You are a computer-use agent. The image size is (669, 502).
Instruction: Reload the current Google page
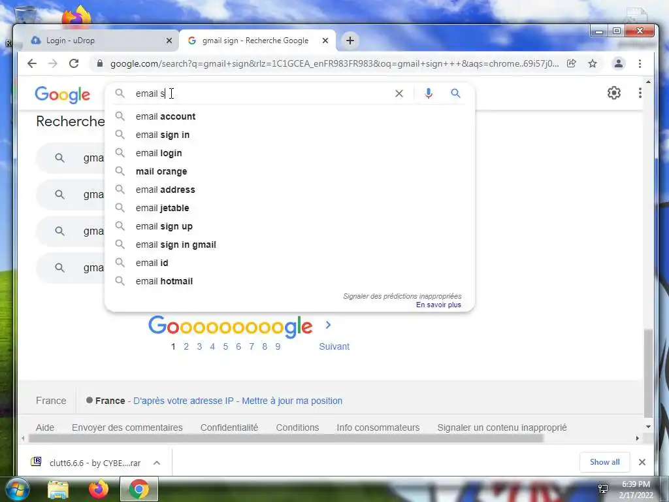[74, 63]
